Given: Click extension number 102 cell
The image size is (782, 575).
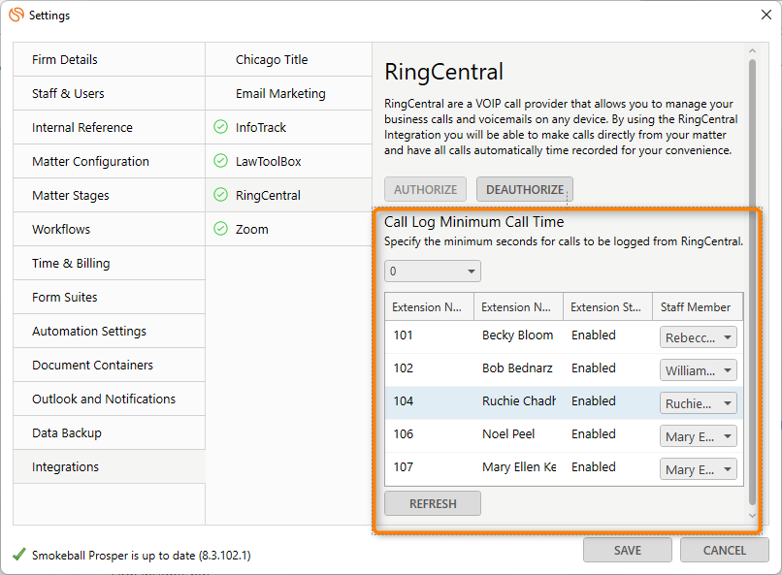Looking at the screenshot, I should (403, 367).
